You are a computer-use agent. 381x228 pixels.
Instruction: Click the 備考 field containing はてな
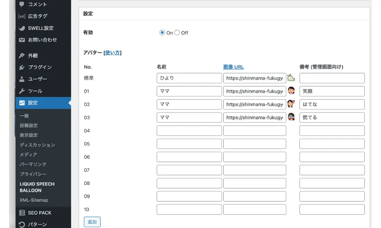332,104
